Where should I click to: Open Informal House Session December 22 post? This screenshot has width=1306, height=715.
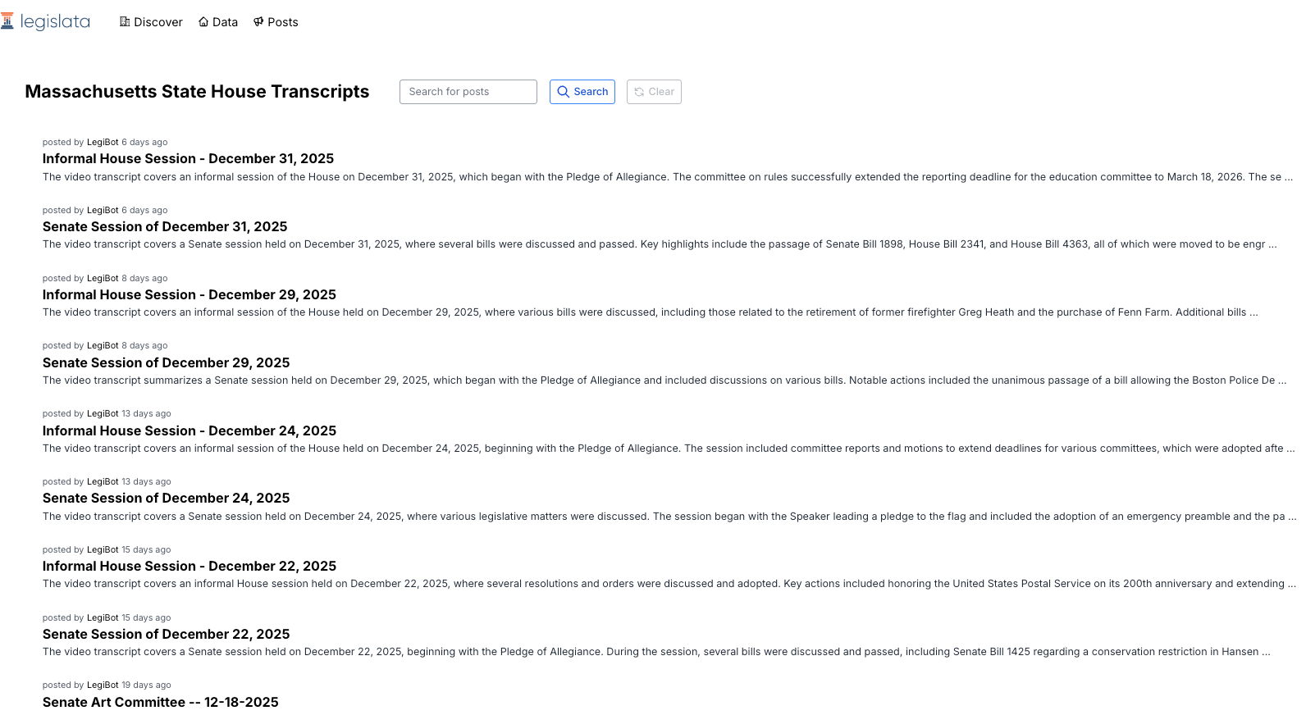[x=189, y=567]
